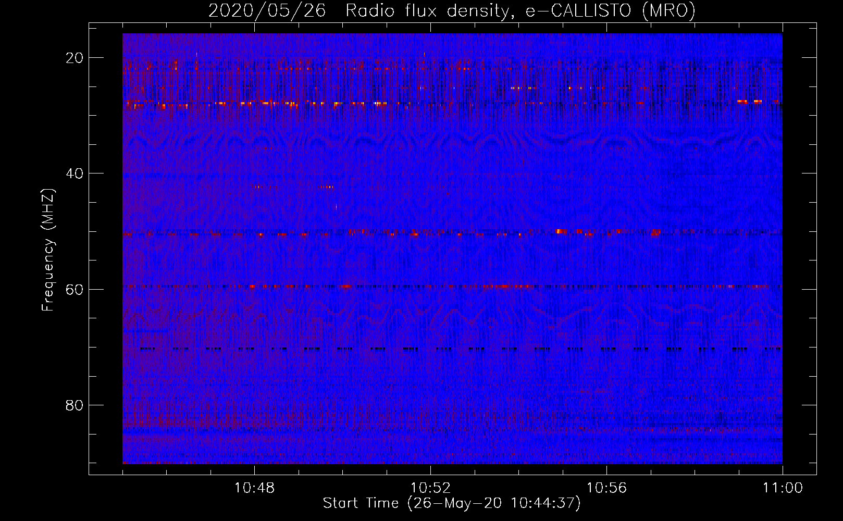The image size is (843, 521).
Task: Click the "Frequency (MHZ)" y-axis label
Action: coord(48,250)
